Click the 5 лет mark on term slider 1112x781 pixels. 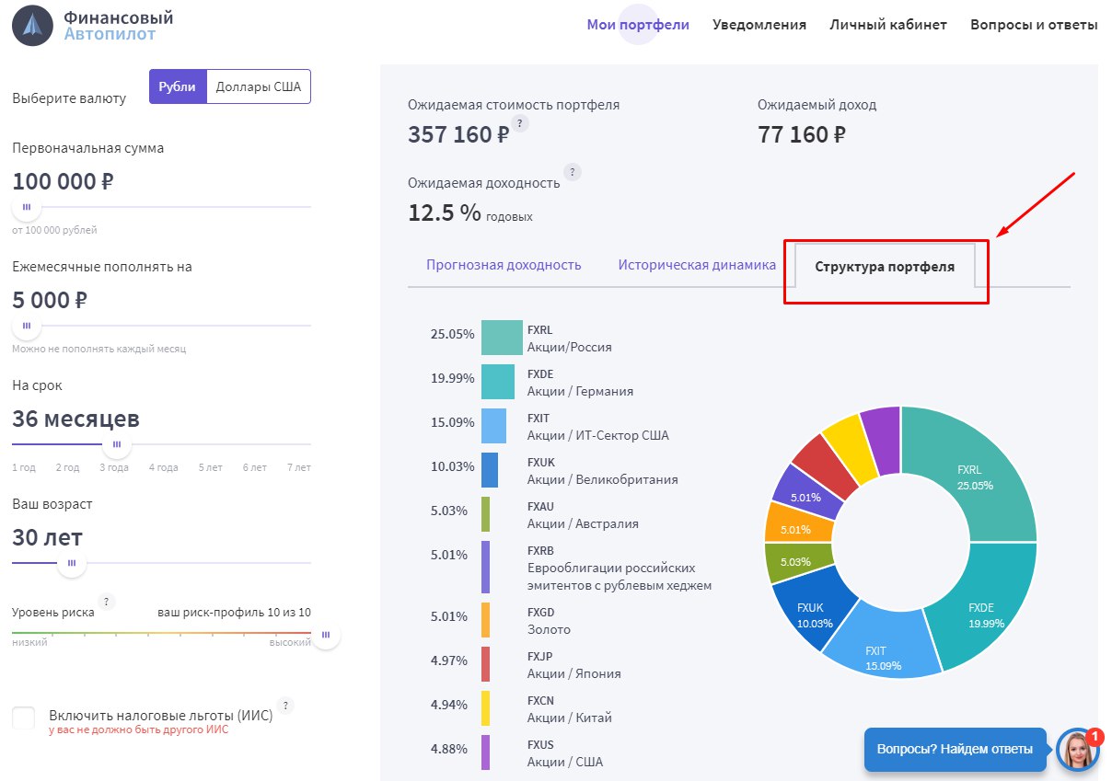[211, 467]
